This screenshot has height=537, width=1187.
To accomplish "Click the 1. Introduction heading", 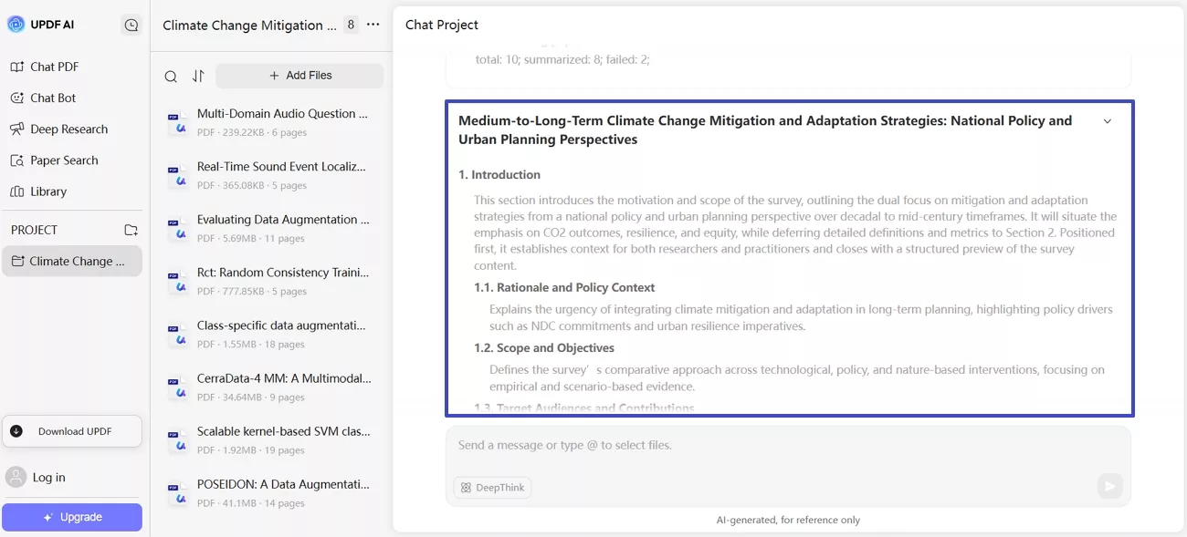I will [499, 174].
